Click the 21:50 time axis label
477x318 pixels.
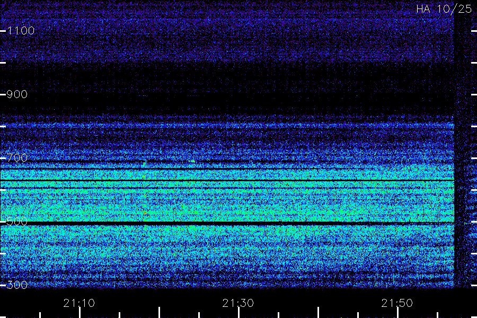pyautogui.click(x=397, y=303)
